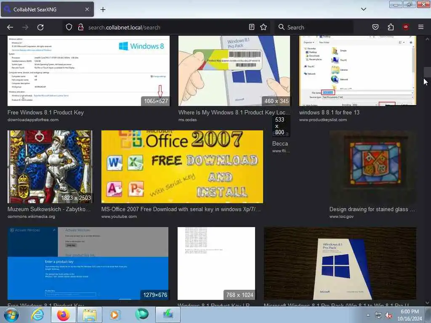The image size is (431, 323).
Task: Click www.productkeyslist.com source text
Action: 323,120
